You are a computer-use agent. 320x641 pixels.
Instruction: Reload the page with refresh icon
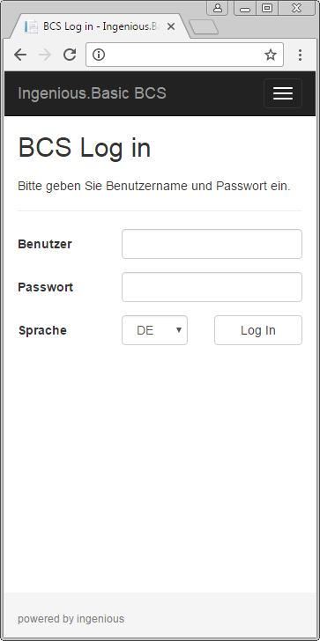(70, 55)
